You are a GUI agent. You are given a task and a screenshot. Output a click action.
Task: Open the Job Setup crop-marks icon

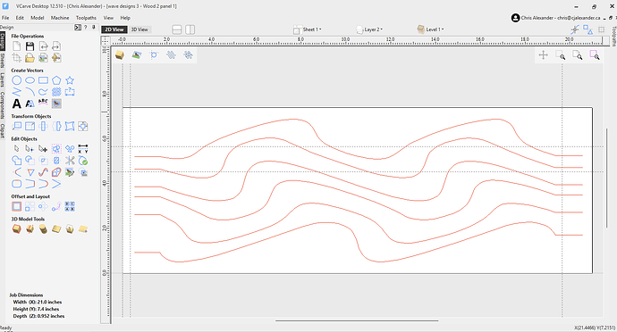click(16, 58)
